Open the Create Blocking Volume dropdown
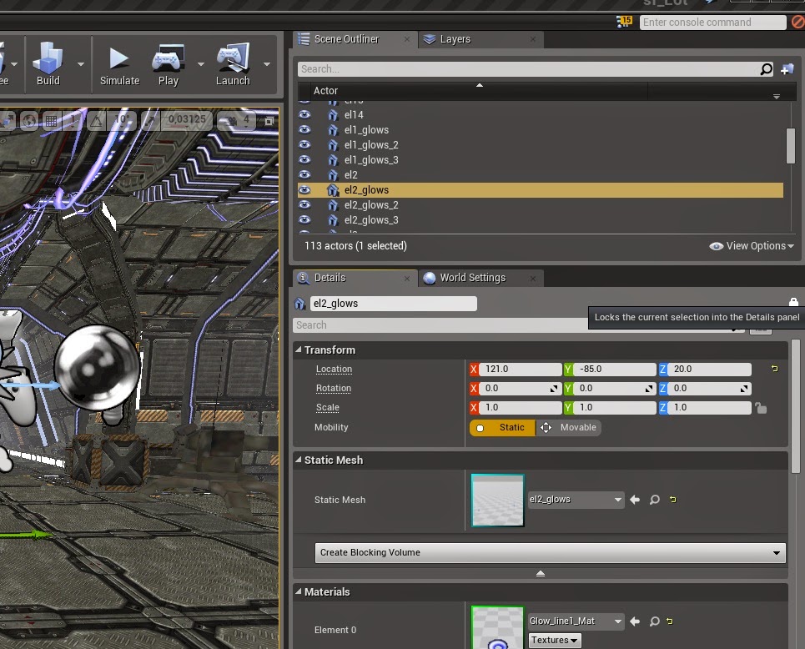The height and width of the screenshot is (649, 805). coord(548,552)
